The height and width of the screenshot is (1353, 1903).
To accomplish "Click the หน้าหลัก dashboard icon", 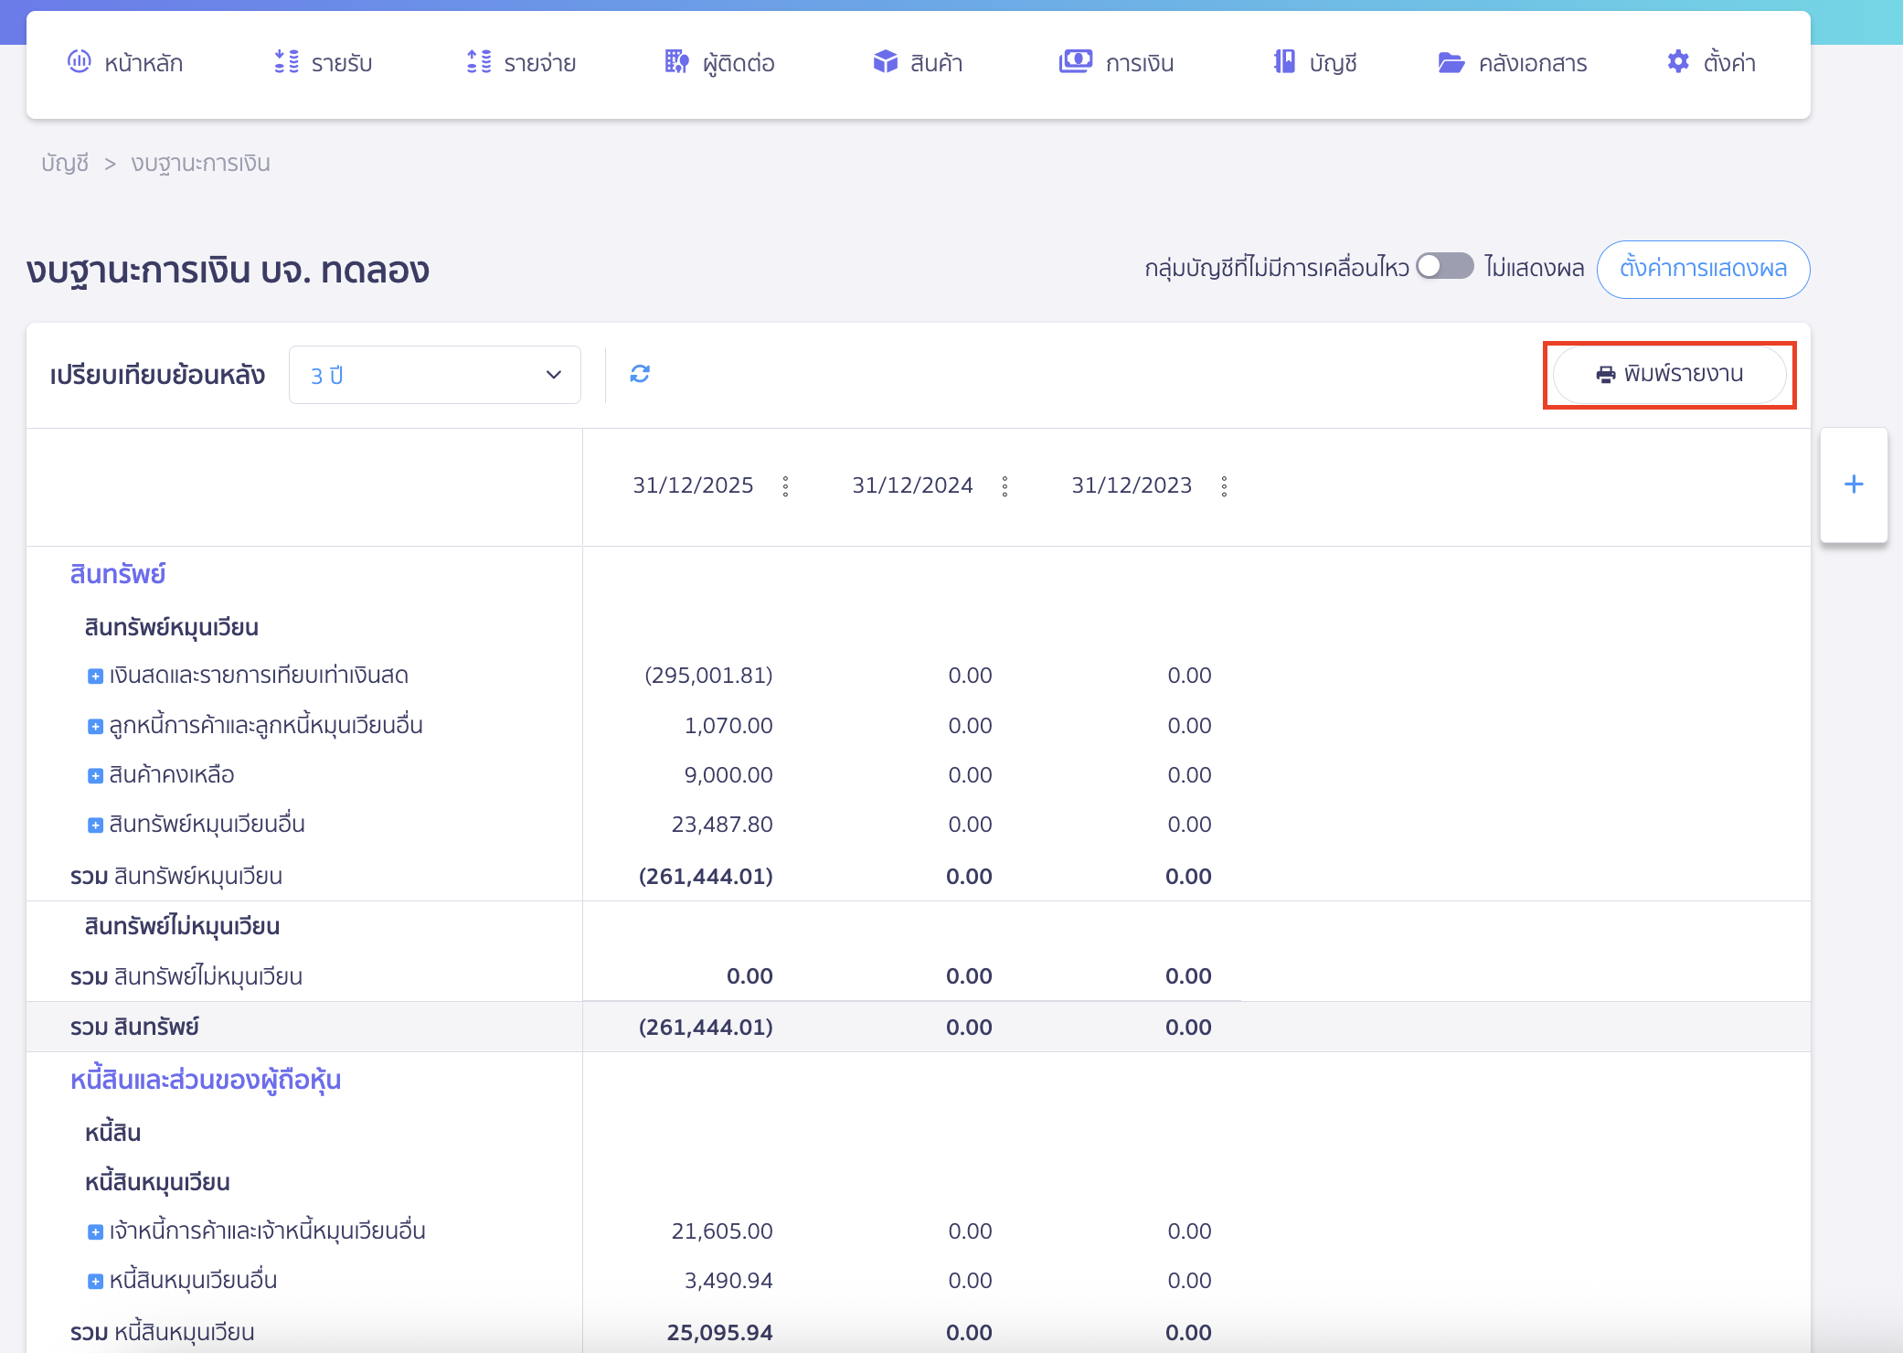I will click(80, 62).
